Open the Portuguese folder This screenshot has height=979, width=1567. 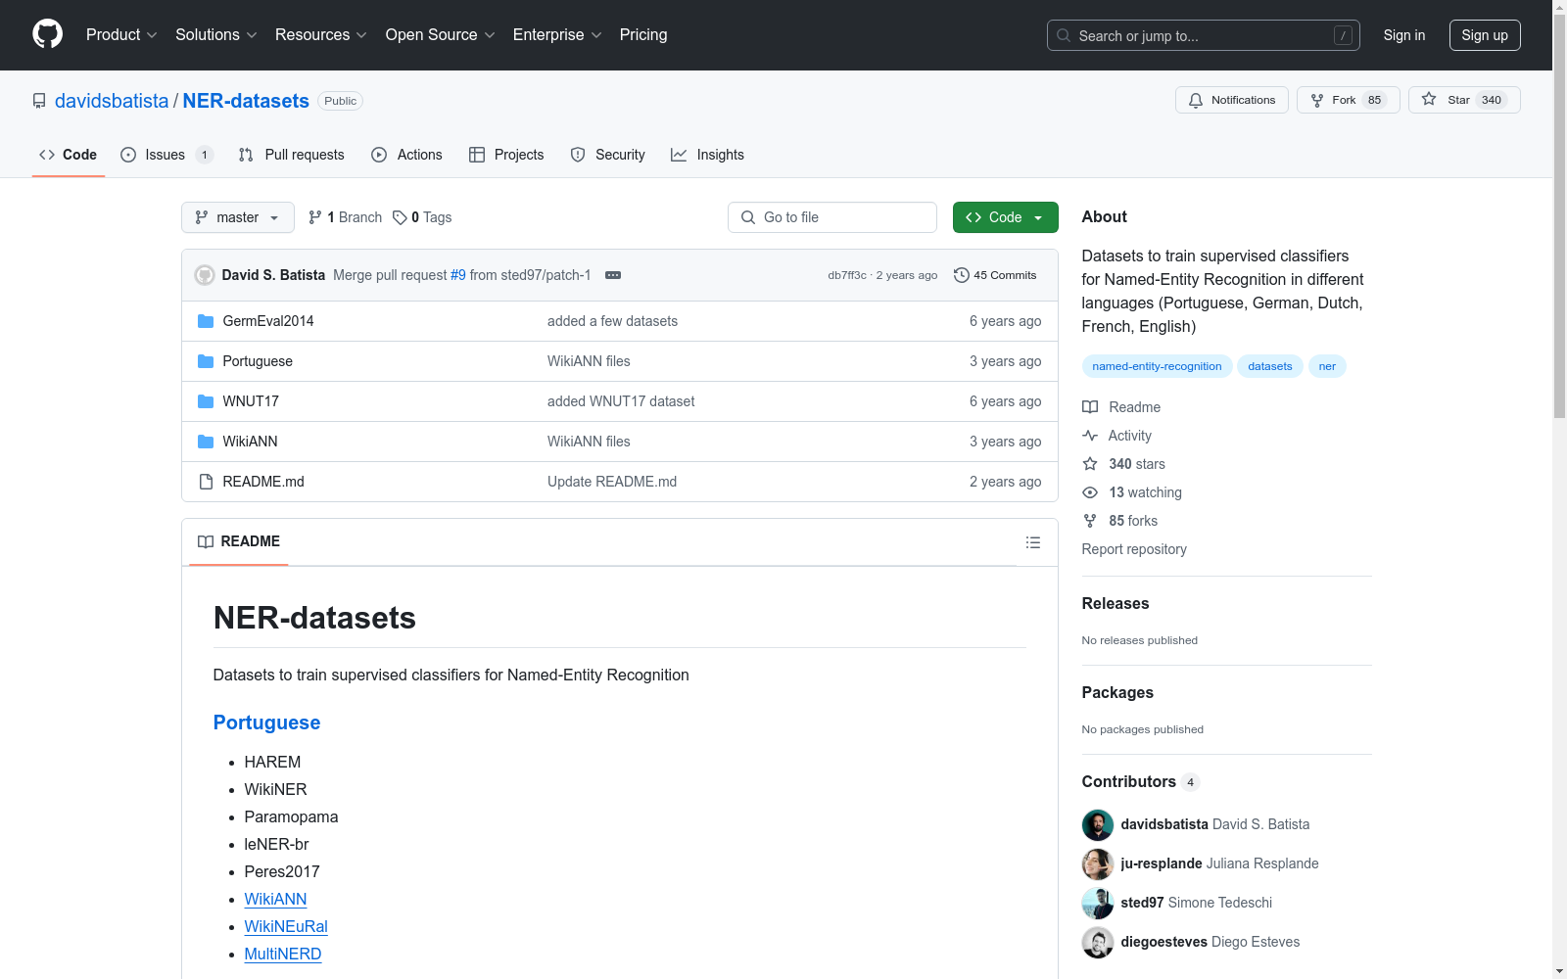[258, 361]
